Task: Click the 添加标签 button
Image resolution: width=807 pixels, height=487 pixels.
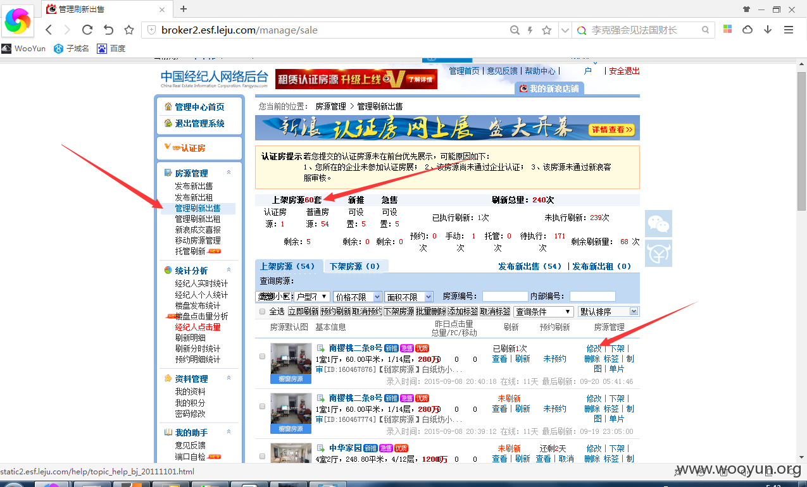Action: [x=463, y=312]
